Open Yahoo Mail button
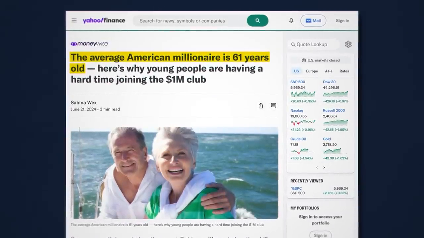424x238 pixels. (x=313, y=20)
